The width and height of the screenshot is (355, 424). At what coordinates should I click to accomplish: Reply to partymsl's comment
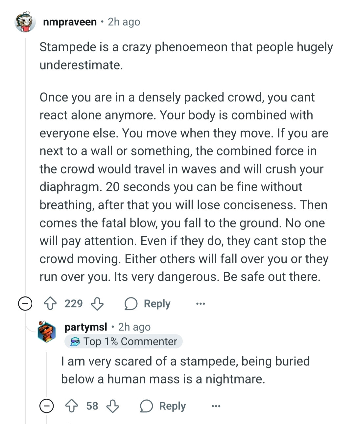[x=172, y=406]
